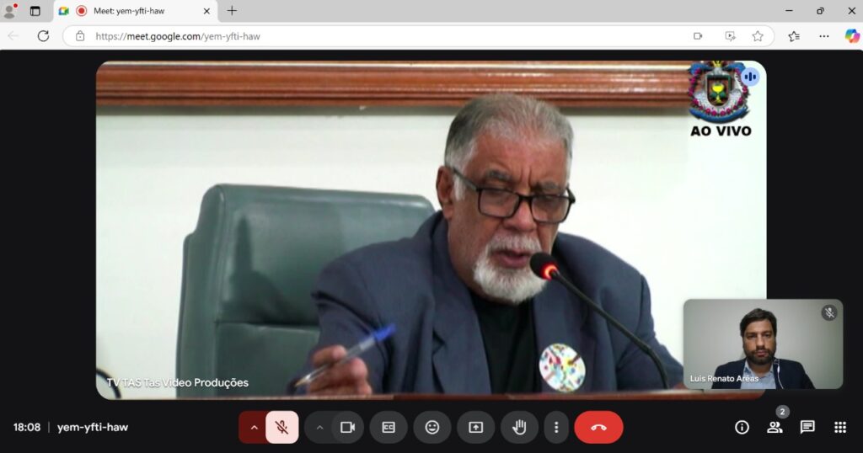The image size is (863, 453).
Task: Expand video settings chevron beside camera
Action: [319, 427]
